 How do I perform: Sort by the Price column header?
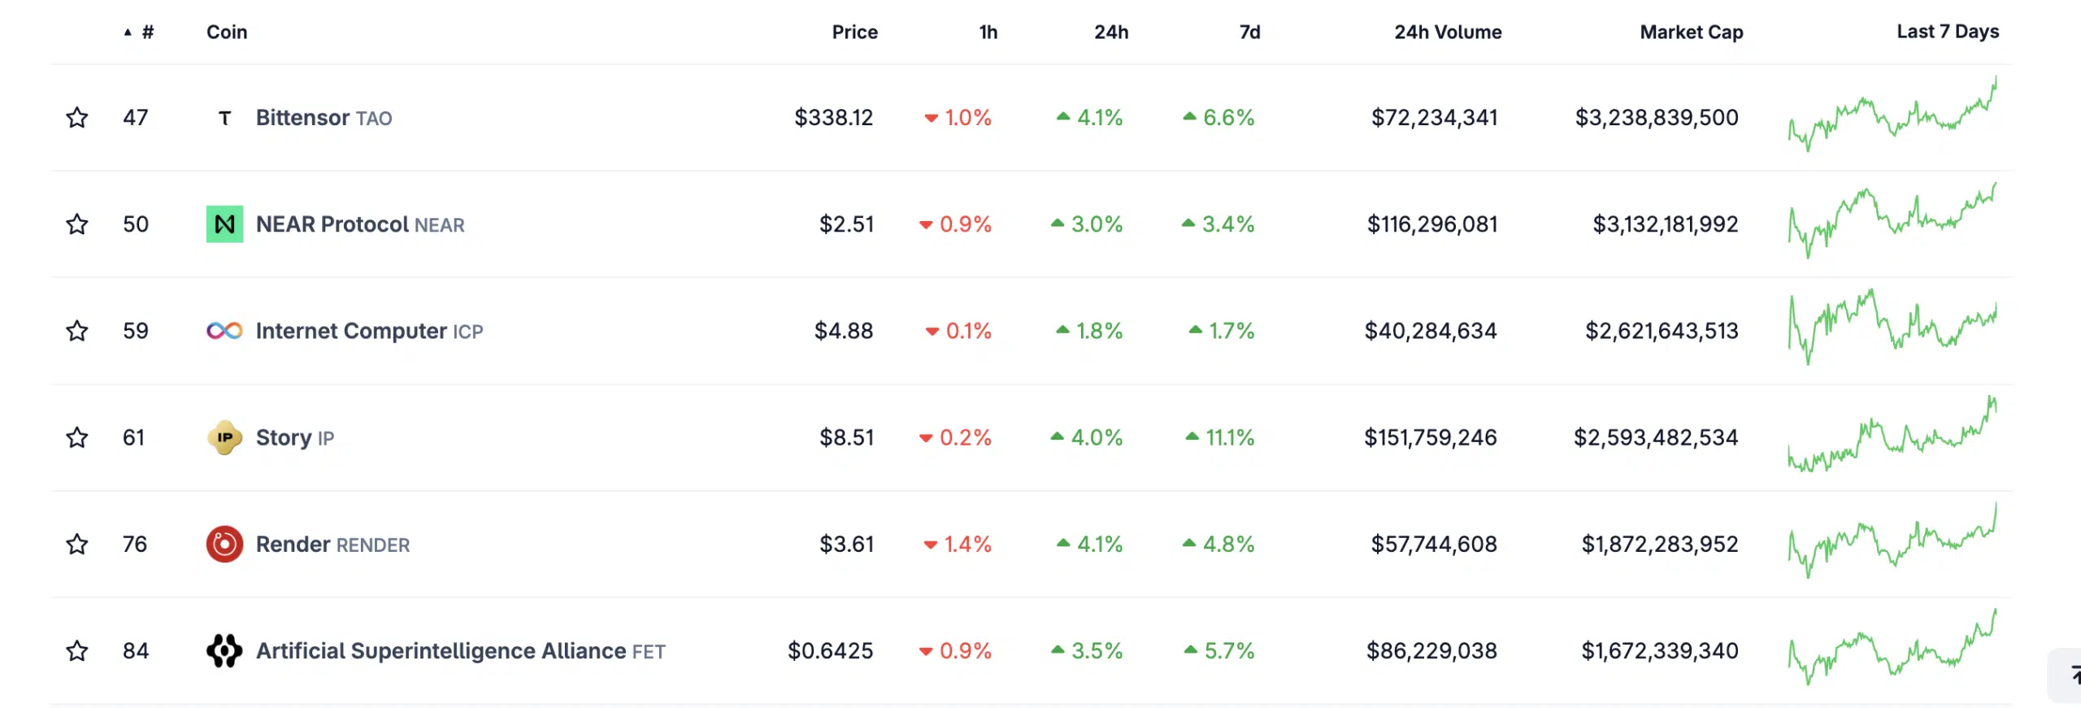854,33
